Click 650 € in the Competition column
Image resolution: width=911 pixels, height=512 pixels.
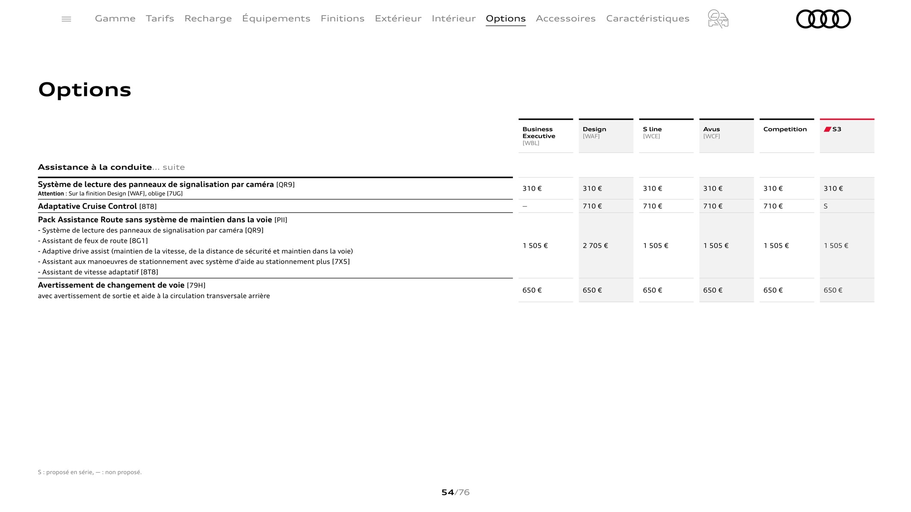tap(773, 290)
